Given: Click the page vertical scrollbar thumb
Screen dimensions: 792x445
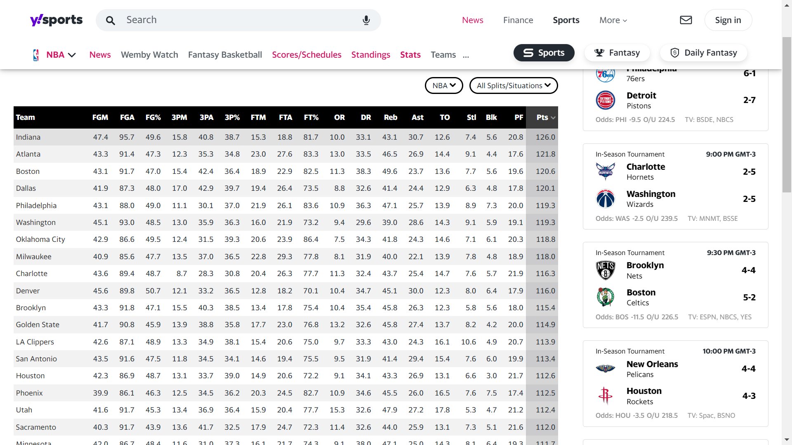Looking at the screenshot, I should tap(787, 115).
